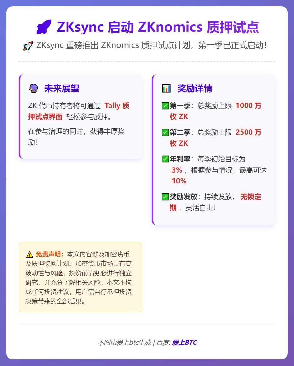Click the highlighted 2500 万 枚 ZK amount
Screen dimensions: 294x366
215,138
